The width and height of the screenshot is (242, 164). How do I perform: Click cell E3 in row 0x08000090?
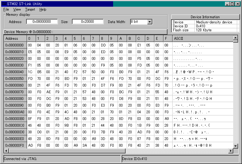click(x=104, y=105)
